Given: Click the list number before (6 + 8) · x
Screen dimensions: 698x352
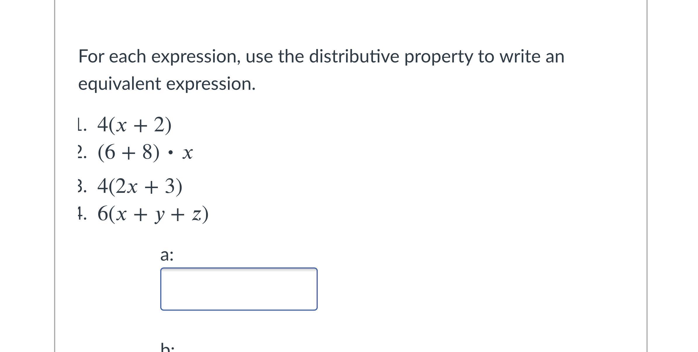Looking at the screenshot, I should click(x=82, y=153).
